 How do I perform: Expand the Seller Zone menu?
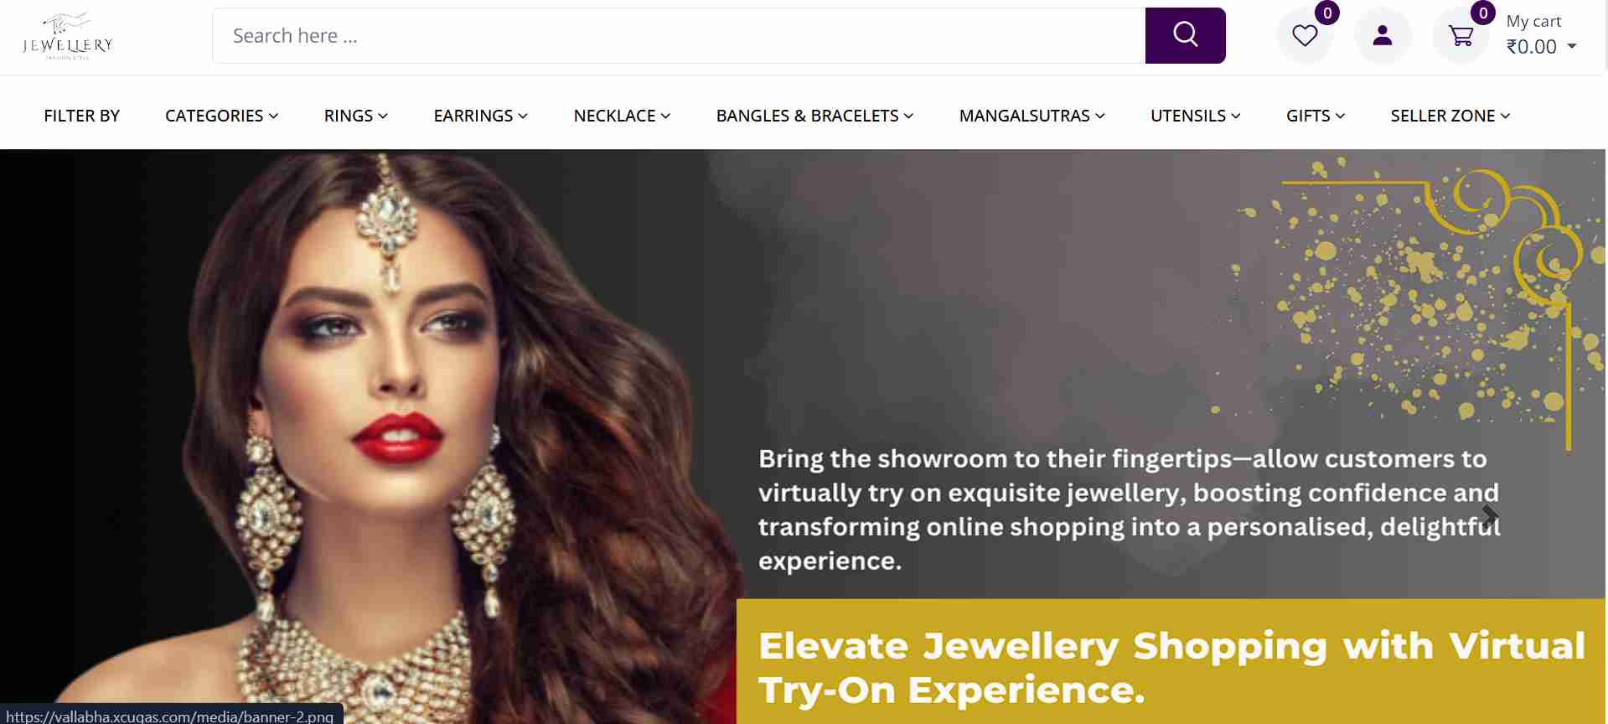tap(1450, 116)
